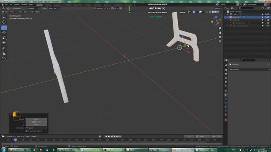The height and width of the screenshot is (152, 271).
Task: Open the Output properties tab icon
Action: [226, 74]
